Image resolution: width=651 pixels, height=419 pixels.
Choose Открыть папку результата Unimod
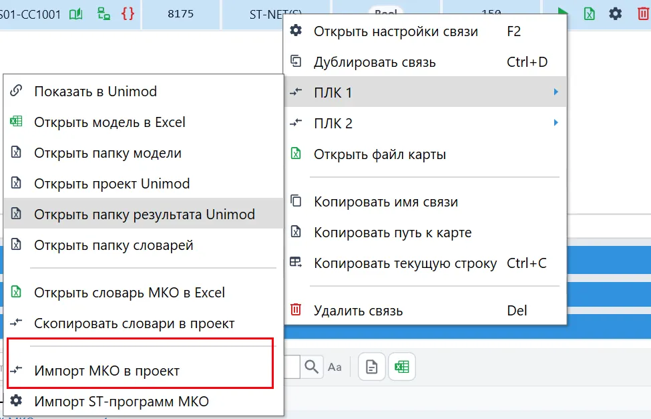[144, 214]
